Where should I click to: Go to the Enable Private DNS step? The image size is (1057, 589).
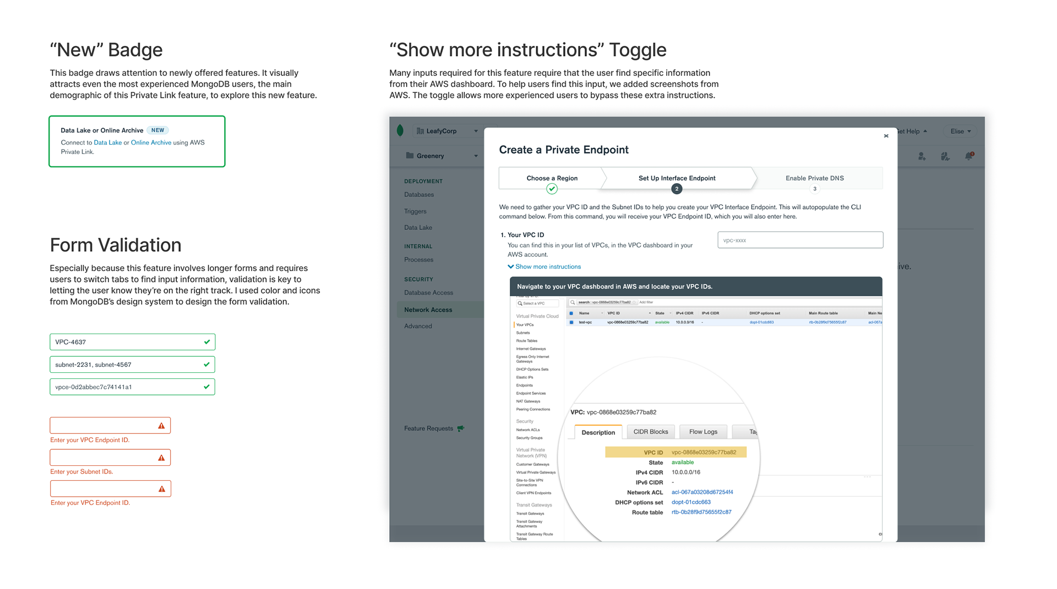click(814, 178)
